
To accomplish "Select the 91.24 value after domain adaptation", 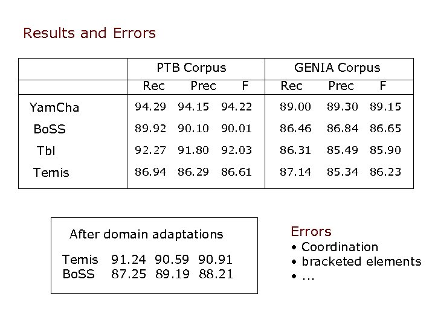I will [129, 260].
